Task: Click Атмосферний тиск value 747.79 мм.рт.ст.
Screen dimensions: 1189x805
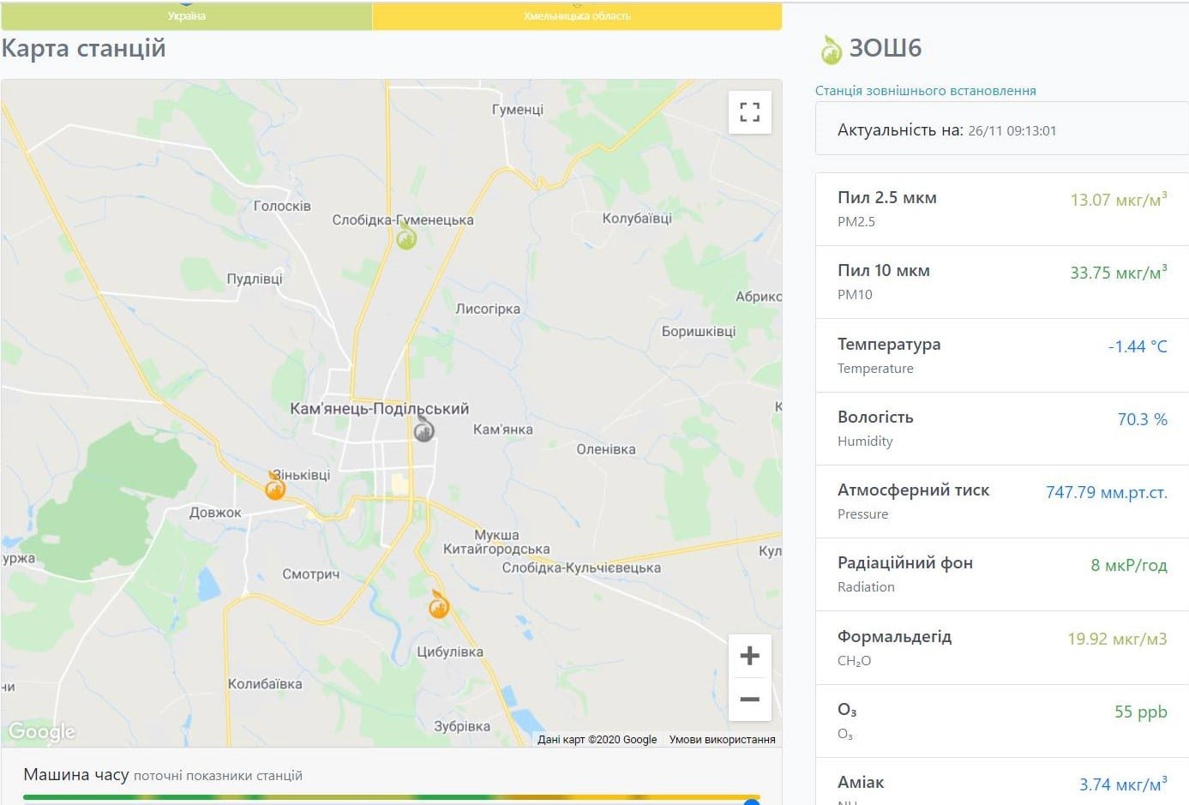Action: click(x=1106, y=492)
